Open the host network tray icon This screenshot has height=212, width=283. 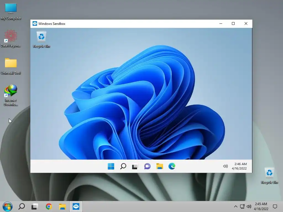(242, 206)
